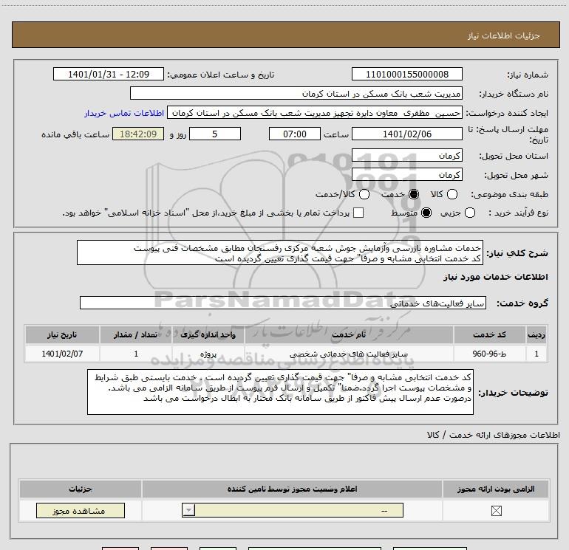Select the جزیی purchase type radio

point(469,213)
